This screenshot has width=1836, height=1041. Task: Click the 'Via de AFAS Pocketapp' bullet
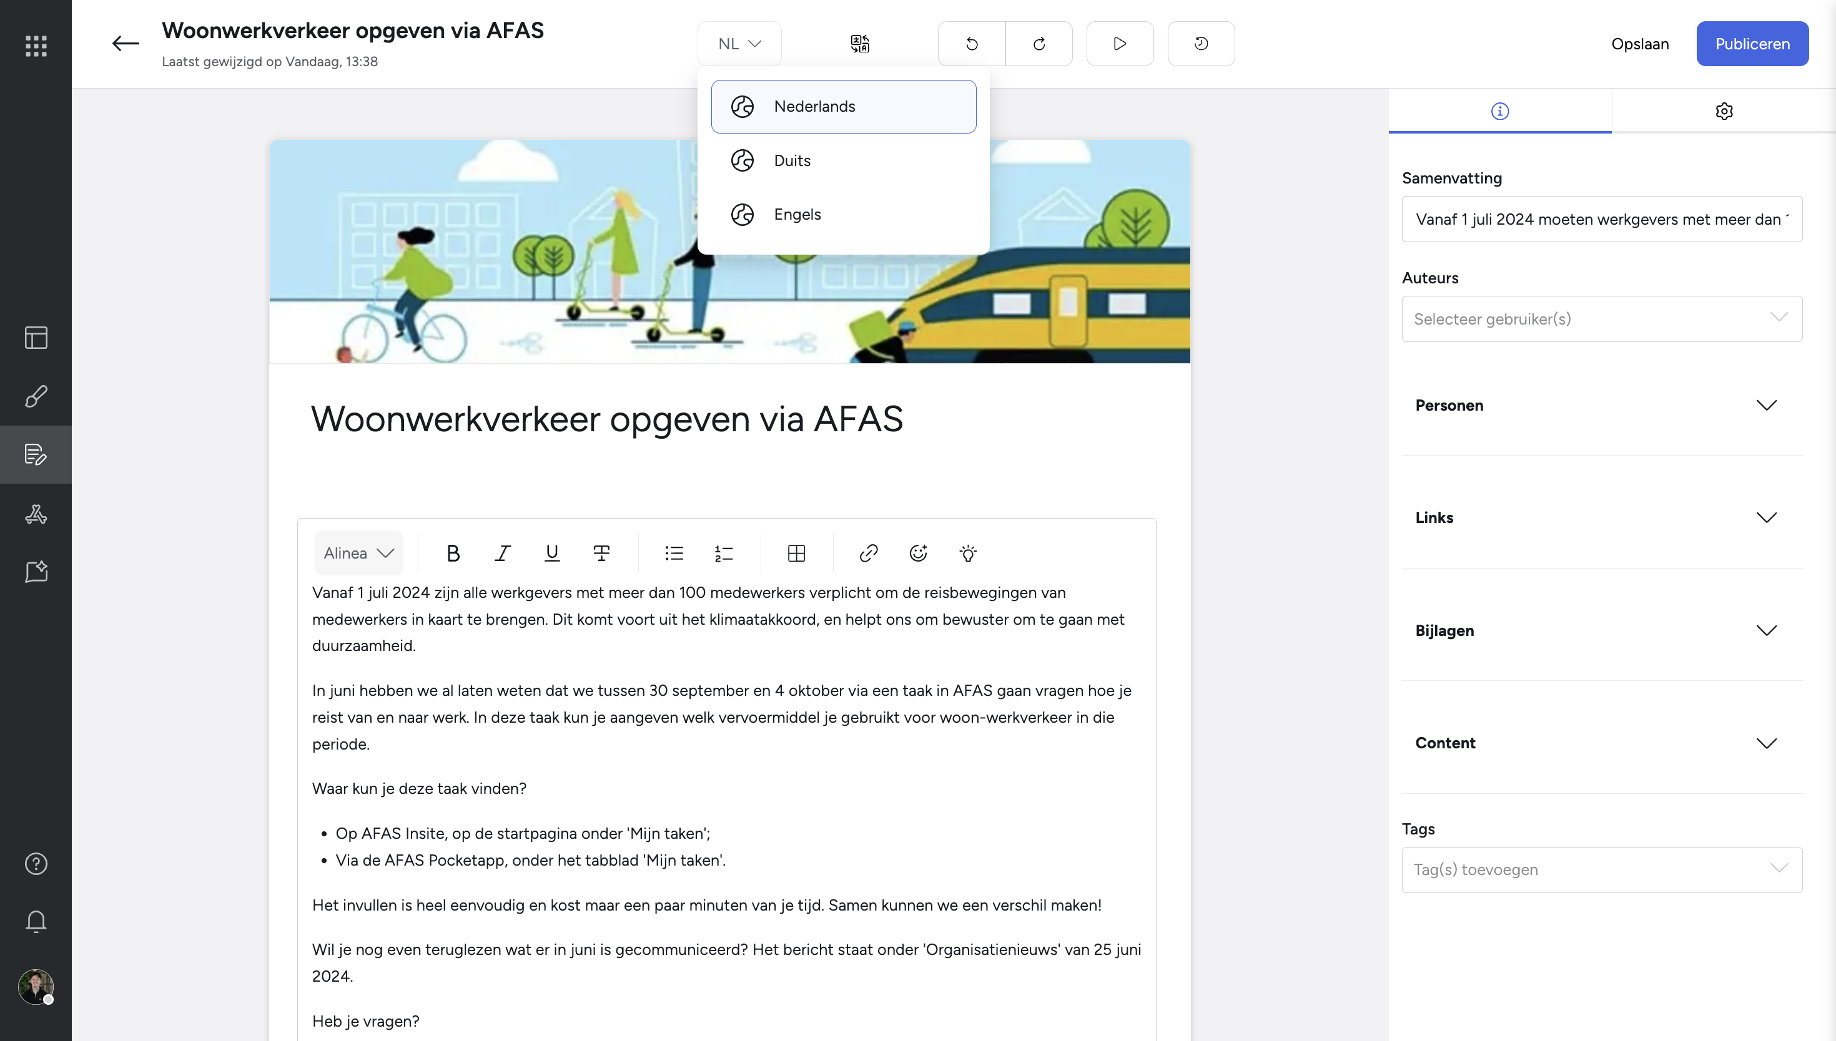point(531,860)
